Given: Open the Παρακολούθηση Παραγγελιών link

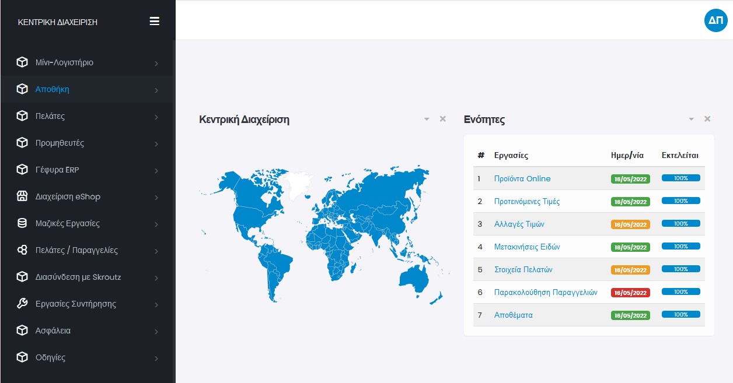Looking at the screenshot, I should [x=546, y=292].
